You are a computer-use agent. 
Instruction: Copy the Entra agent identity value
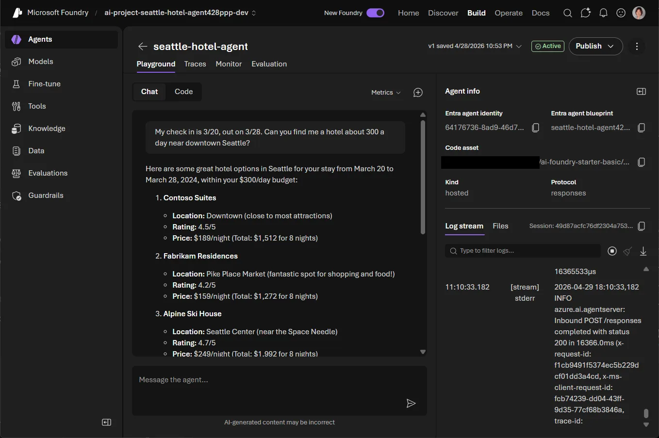(x=536, y=128)
